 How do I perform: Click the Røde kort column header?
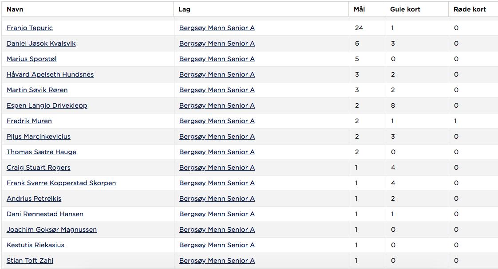click(470, 9)
